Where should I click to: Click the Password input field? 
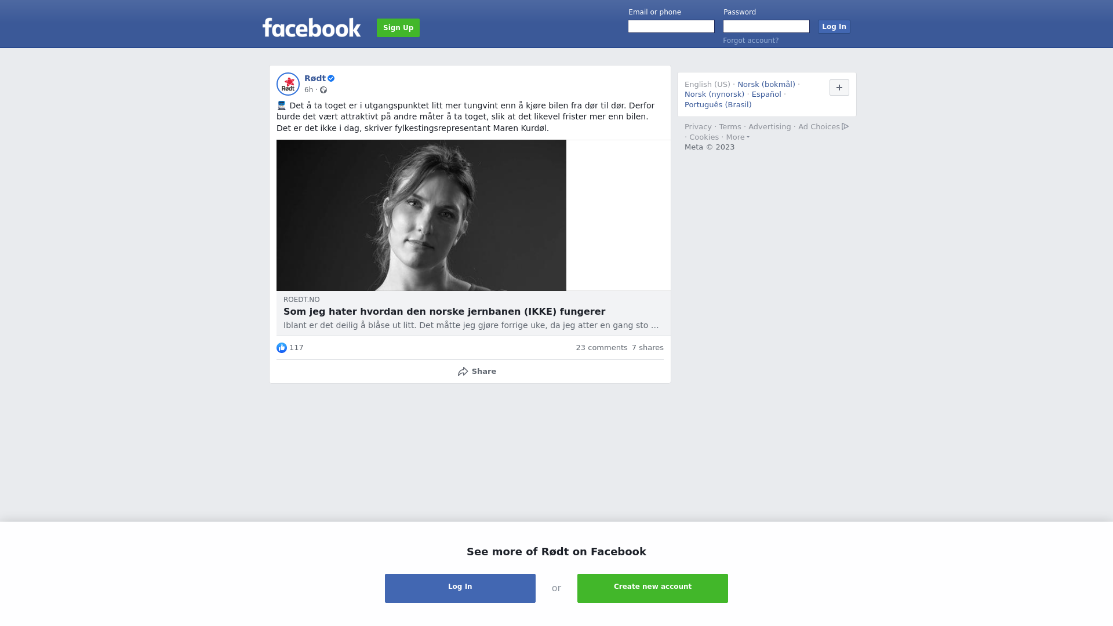coord(766,27)
